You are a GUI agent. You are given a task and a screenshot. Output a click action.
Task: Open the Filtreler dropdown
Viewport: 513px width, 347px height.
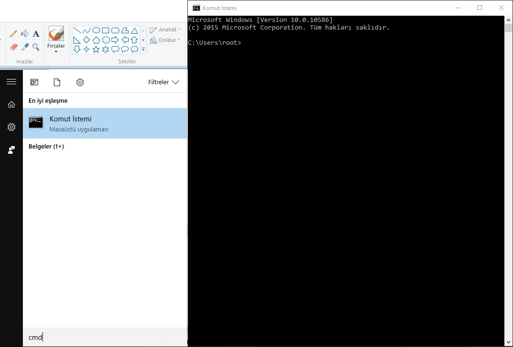pyautogui.click(x=164, y=82)
